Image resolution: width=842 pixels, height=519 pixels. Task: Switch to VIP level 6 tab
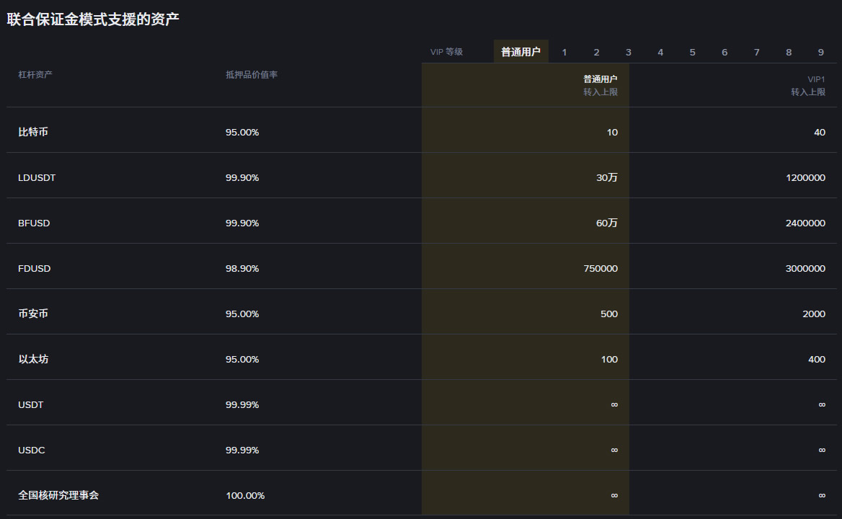[x=724, y=52]
